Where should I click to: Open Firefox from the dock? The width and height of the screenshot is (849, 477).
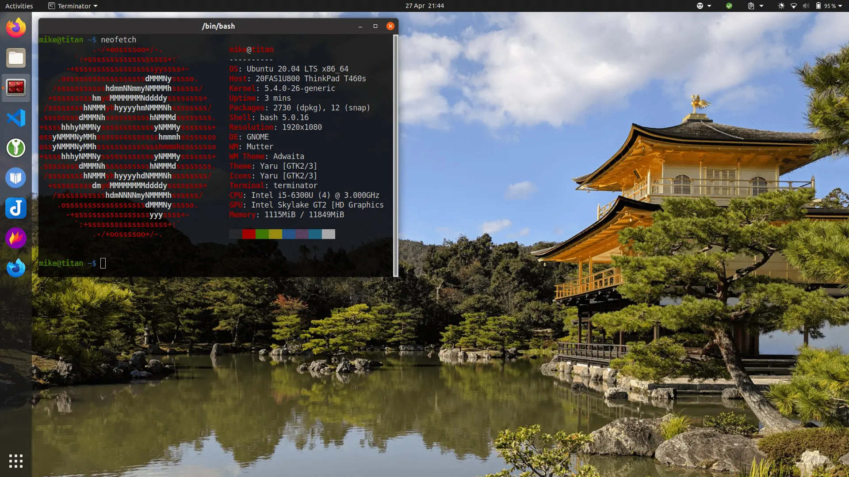click(x=16, y=28)
